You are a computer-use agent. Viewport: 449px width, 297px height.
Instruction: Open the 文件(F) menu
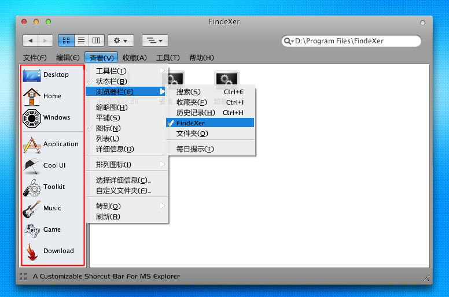click(35, 58)
